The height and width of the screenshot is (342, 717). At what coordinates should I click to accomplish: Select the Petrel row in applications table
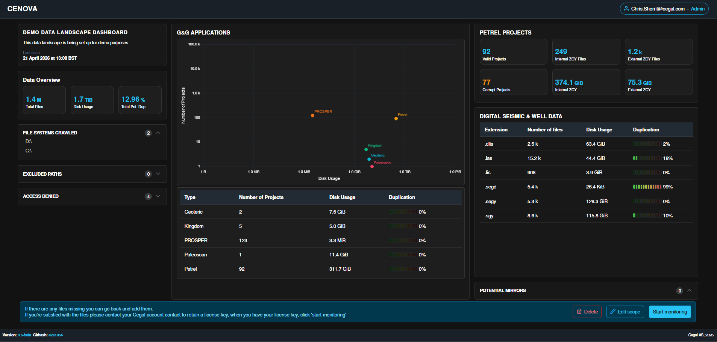coord(321,269)
